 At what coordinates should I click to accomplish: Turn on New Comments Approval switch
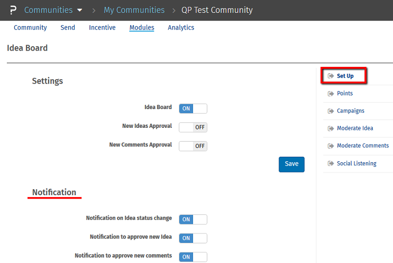[193, 146]
